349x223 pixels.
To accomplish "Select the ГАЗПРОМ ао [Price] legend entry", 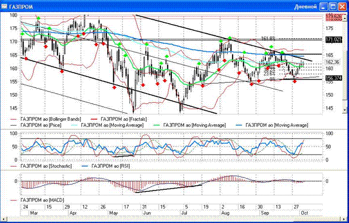I will click(x=35, y=125).
